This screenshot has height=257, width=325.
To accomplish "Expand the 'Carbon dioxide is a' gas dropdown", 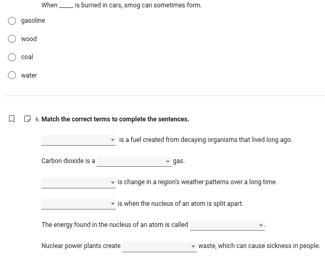I will pos(133,161).
